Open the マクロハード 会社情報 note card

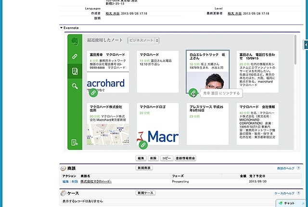pyautogui.click(x=257, y=124)
